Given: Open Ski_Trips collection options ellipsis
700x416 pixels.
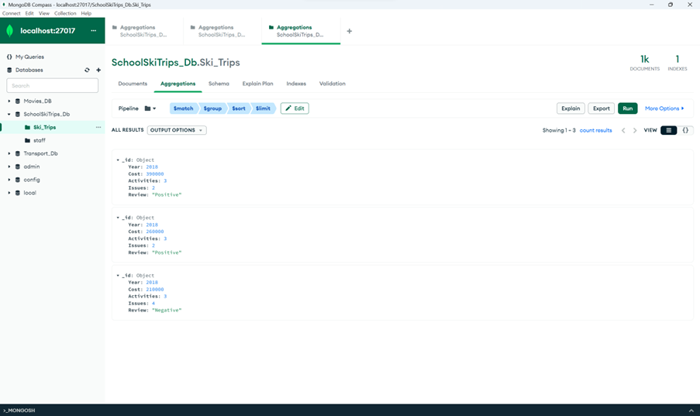Looking at the screenshot, I should point(98,127).
